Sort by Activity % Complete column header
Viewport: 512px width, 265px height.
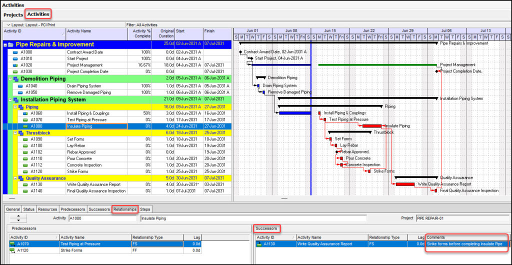tap(140, 34)
